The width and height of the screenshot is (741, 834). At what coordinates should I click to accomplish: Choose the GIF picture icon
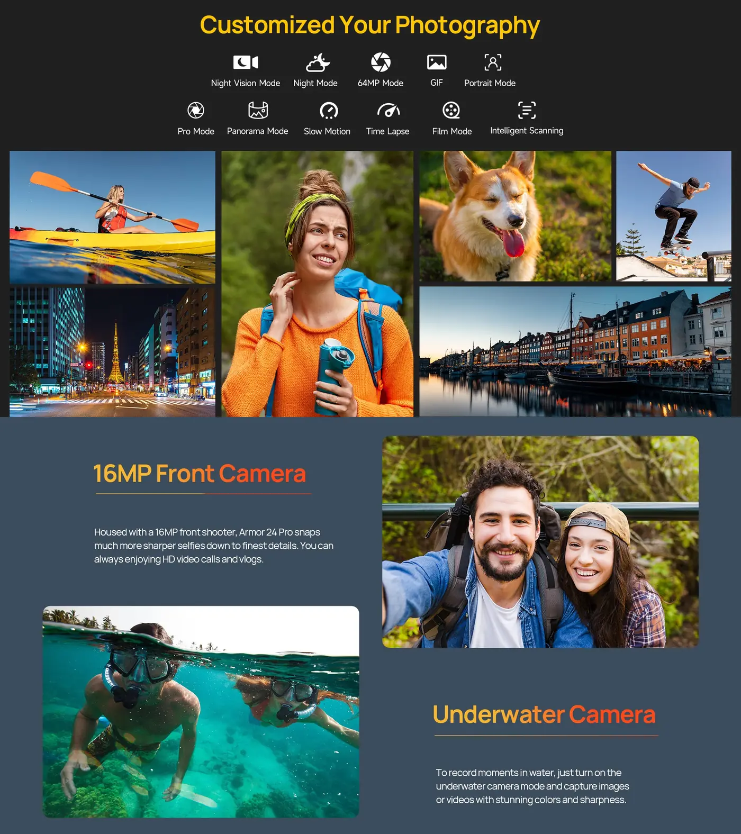(x=437, y=62)
